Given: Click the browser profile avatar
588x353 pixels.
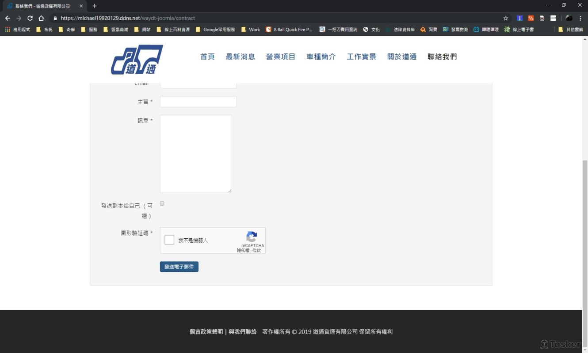Looking at the screenshot, I should coord(569,18).
